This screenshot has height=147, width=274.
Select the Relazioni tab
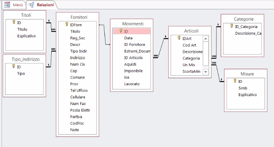[41, 5]
